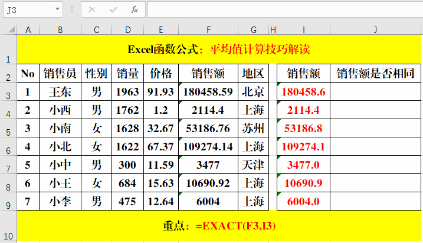Image resolution: width=423 pixels, height=243 pixels.
Task: Select row 10 header
Action: point(8,226)
